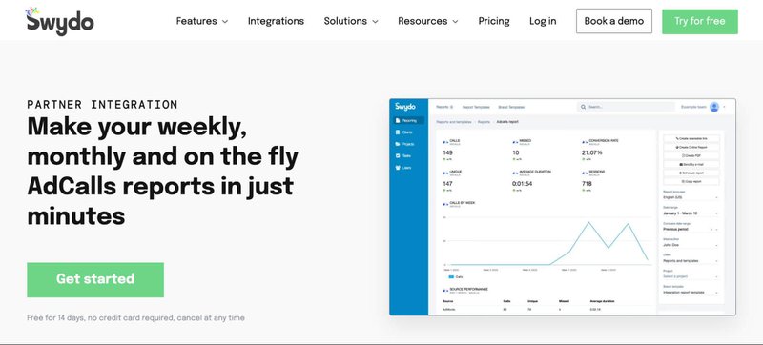Open the Log in page

pos(543,21)
